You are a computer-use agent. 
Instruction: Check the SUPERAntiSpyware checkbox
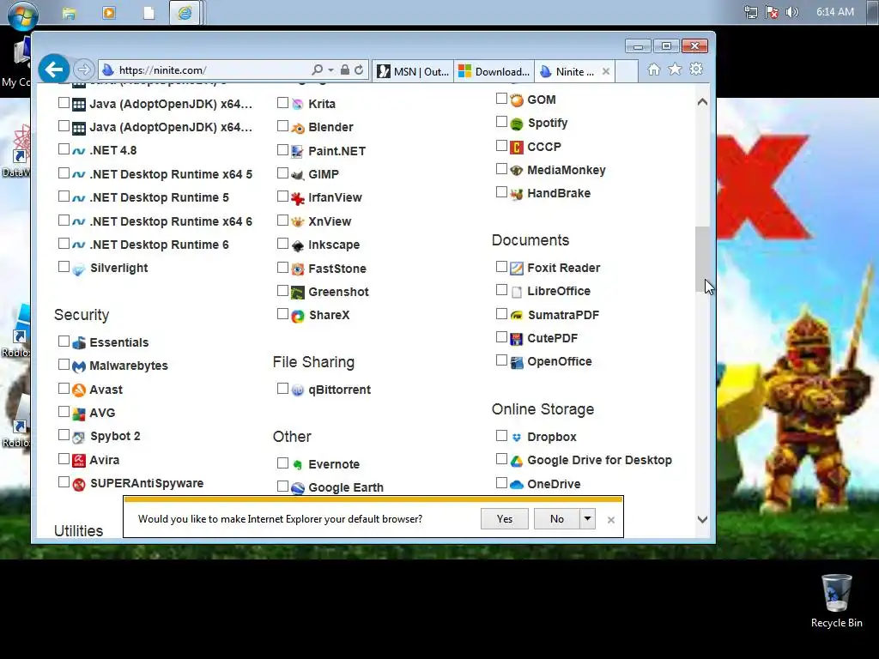click(x=64, y=482)
